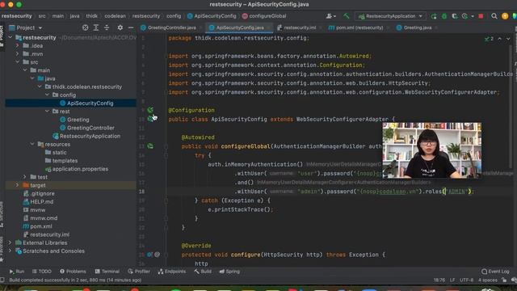517x291 pixels.
Task: Jump to previous highlighted problem arrow
Action: [500, 39]
